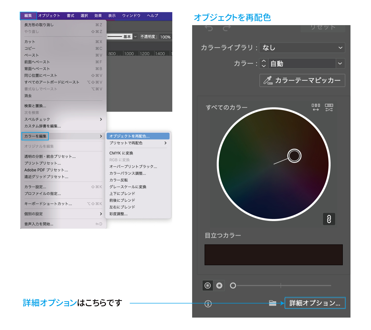This screenshot has height=330, width=371.
Task: Toggle the link harmony colors chain icon
Action: tap(329, 219)
